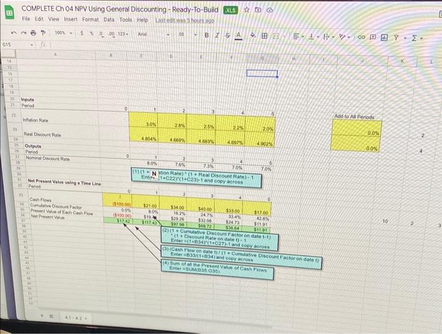The height and width of the screenshot is (334, 442).
Task: Open the File menu
Action: (x=26, y=18)
